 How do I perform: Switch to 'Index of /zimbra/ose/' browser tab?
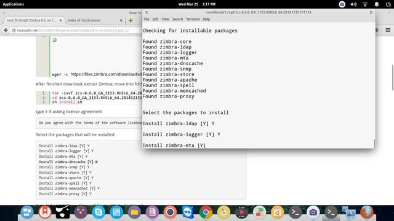pos(84,20)
